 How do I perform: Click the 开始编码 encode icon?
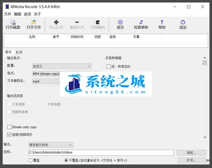tap(98, 22)
